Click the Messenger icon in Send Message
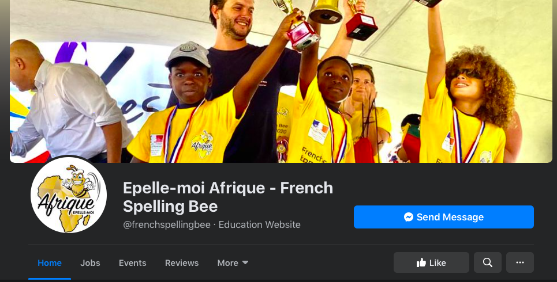 click(x=409, y=217)
